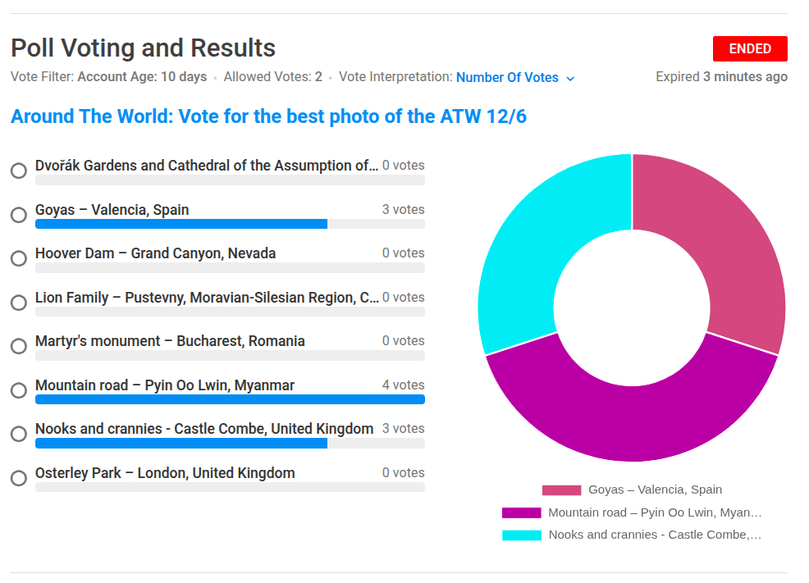Click Mountain road 4 votes progress bar
Viewport: 809px width, 583px height.
point(230,399)
